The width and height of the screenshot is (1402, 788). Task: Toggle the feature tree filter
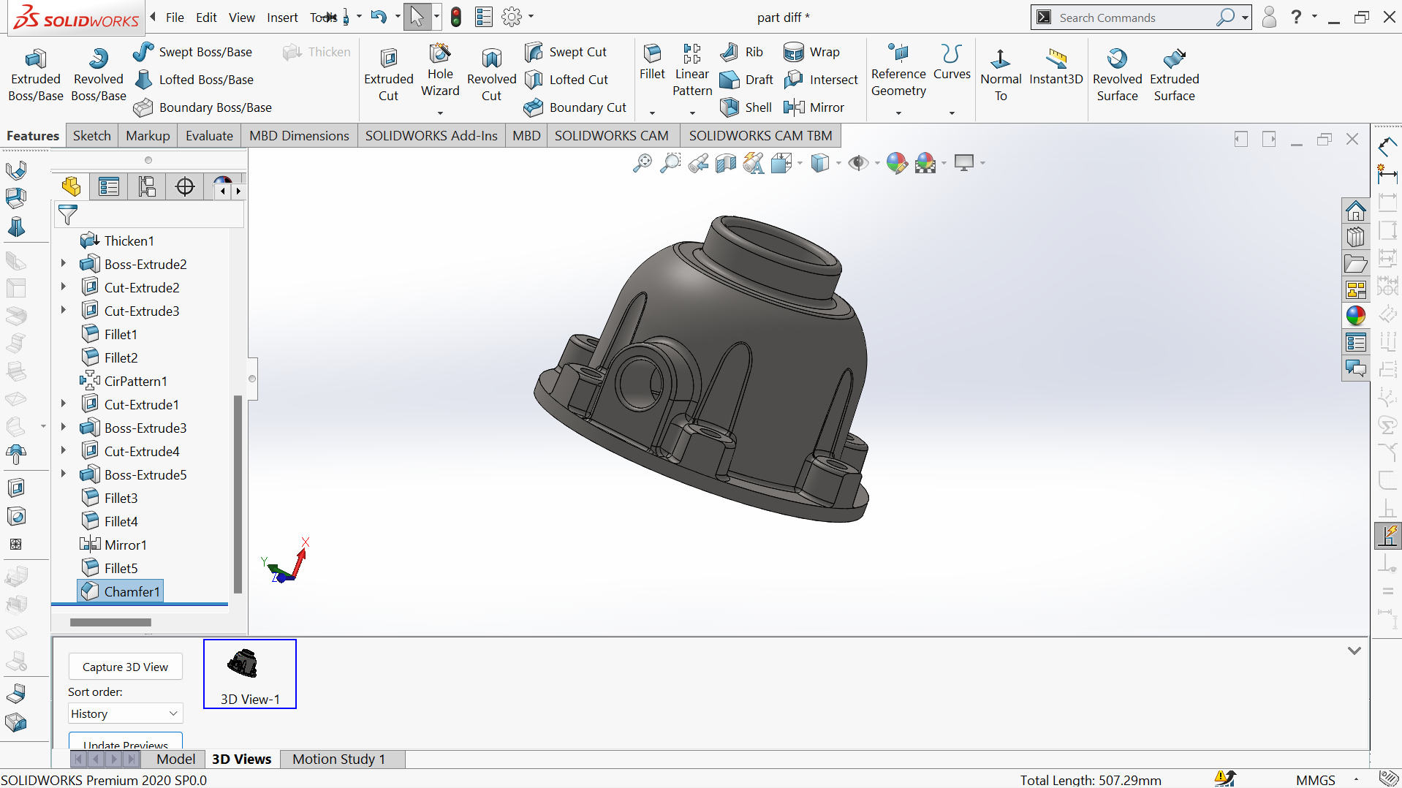[x=68, y=215]
